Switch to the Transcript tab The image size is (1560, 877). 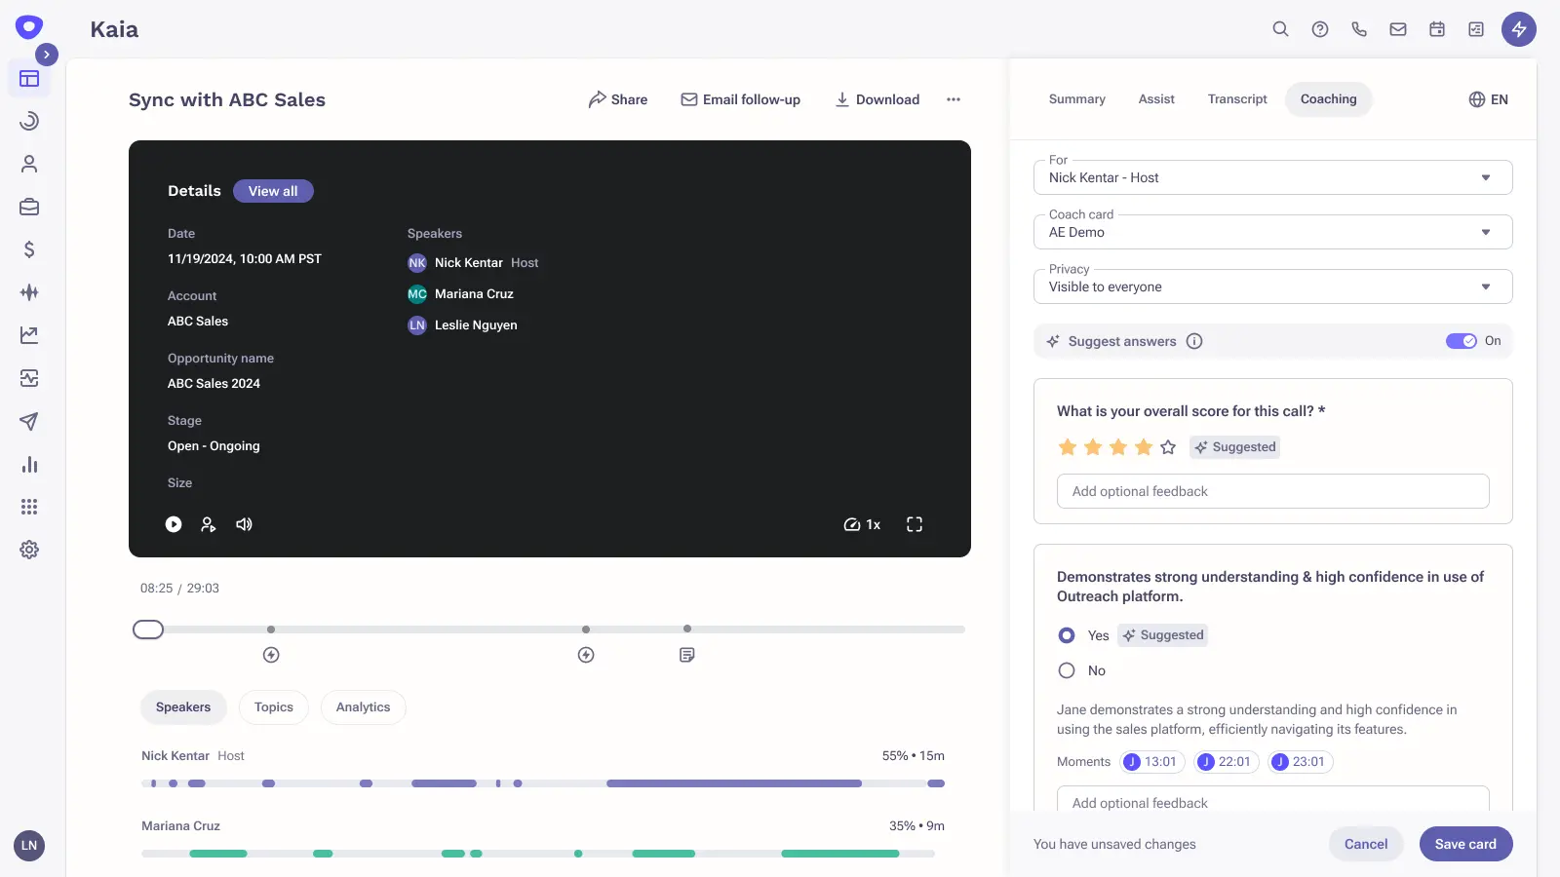(1235, 98)
